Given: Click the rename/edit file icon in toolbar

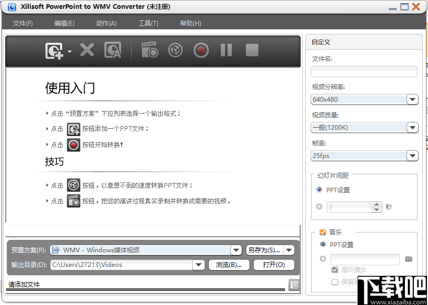Looking at the screenshot, I should [115, 50].
